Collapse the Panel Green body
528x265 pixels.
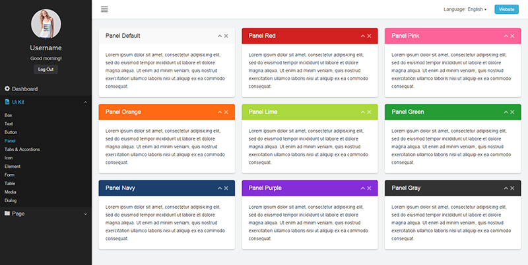tap(506, 112)
